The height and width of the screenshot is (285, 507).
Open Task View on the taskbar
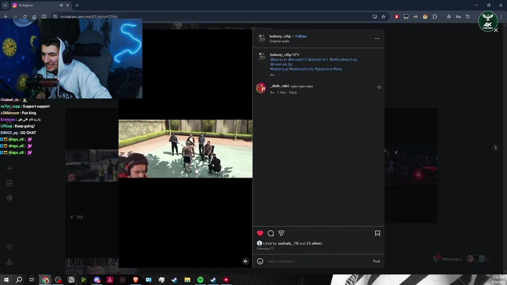[32, 280]
